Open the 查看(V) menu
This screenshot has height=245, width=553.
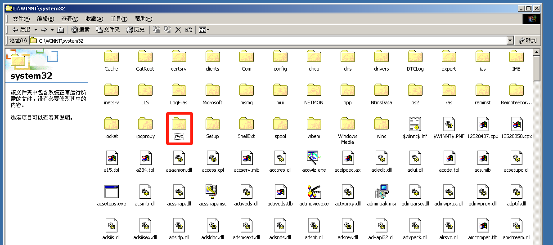(70, 19)
